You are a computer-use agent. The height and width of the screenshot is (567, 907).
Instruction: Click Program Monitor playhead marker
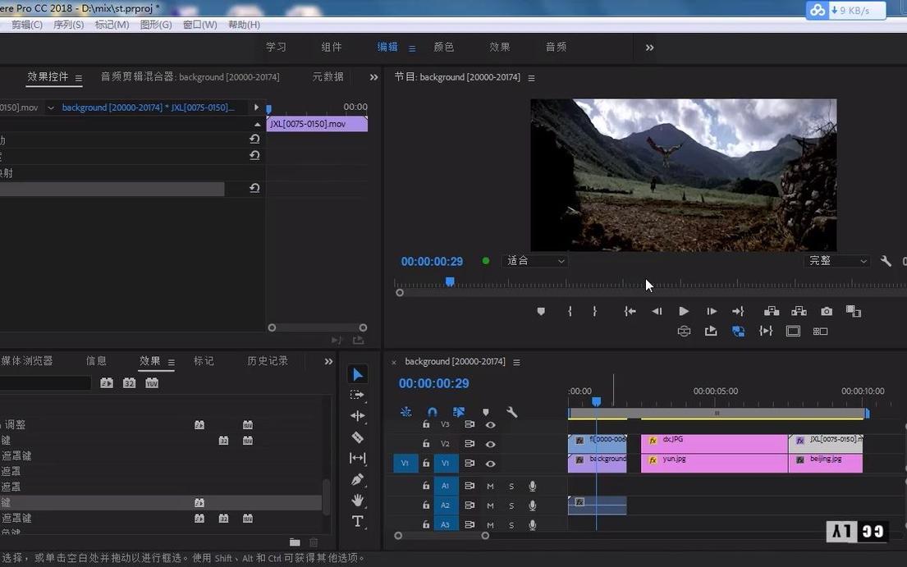(450, 281)
